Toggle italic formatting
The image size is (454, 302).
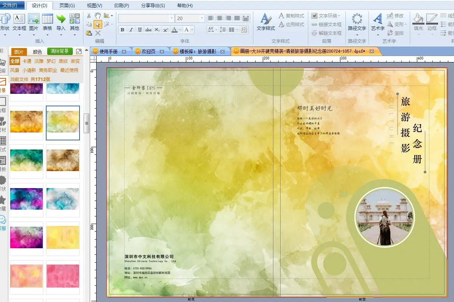pyautogui.click(x=131, y=30)
